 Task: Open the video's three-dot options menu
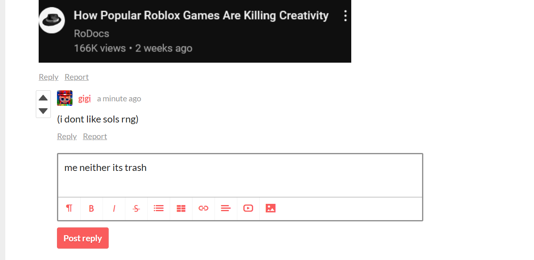345,16
